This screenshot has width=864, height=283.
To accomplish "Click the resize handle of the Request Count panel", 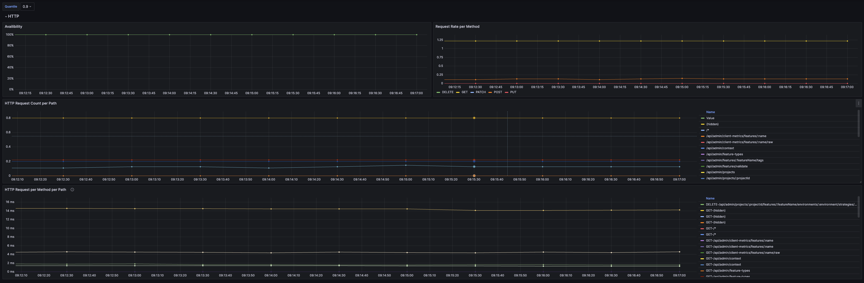I will 860,182.
